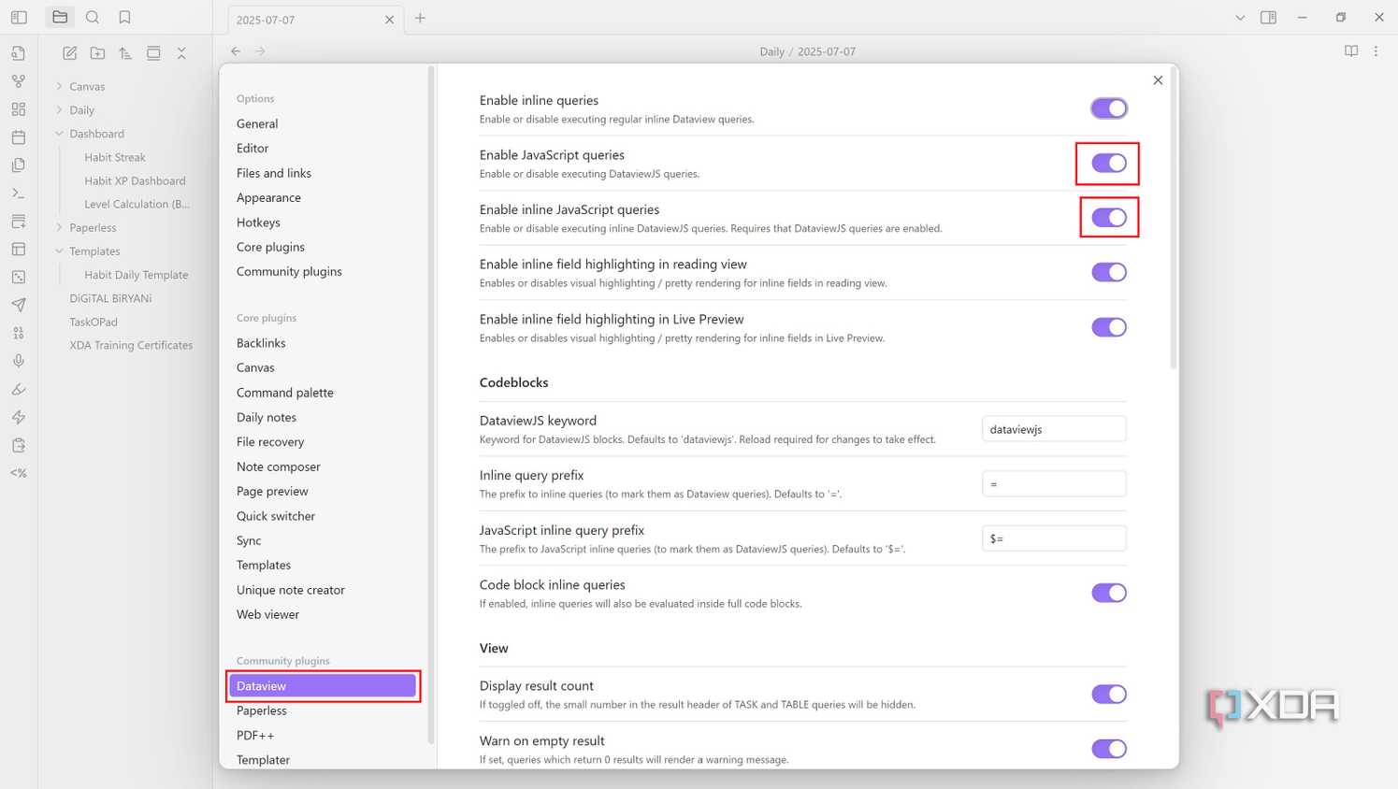The height and width of the screenshot is (789, 1398).
Task: Toggle the right sidebar panel
Action: pos(1268,17)
